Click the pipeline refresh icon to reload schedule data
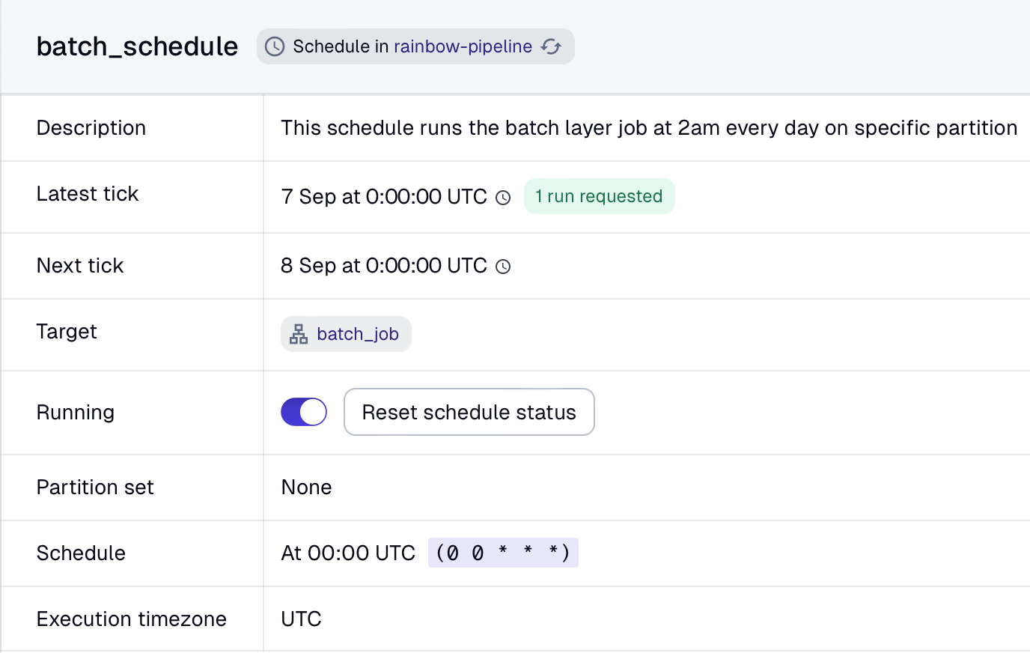The width and height of the screenshot is (1030, 653). coord(552,46)
